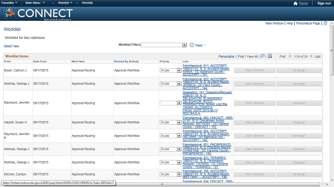Show previous rows arrow icon
Viewport: 334px width, 187px height.
coord(290,56)
